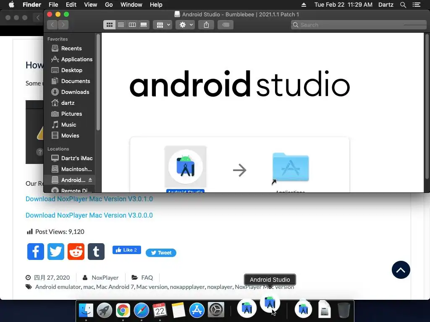Viewport: 430px width, 322px height.
Task: Open Notification Center list icon
Action: pos(417,5)
